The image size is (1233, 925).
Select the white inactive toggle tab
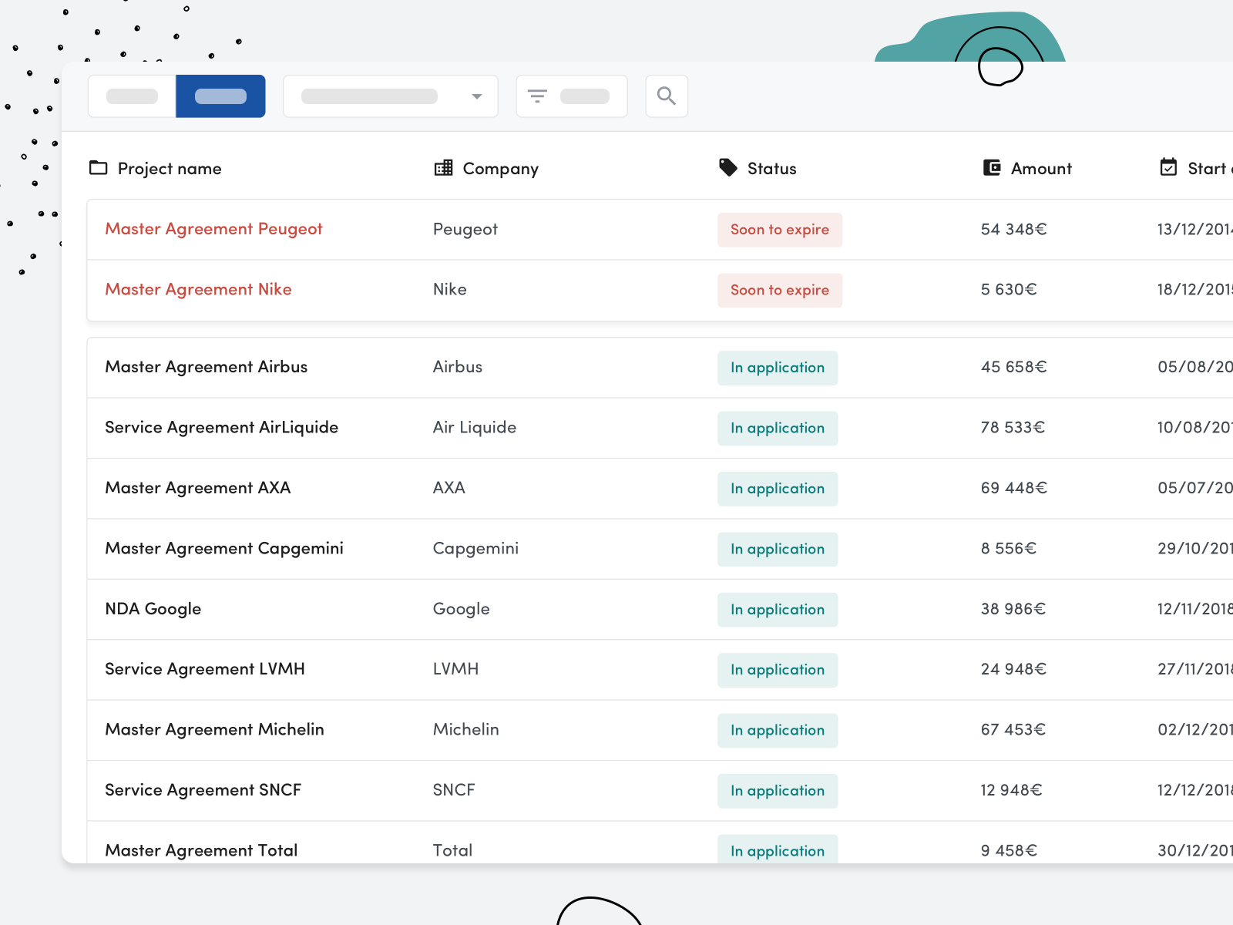(132, 96)
